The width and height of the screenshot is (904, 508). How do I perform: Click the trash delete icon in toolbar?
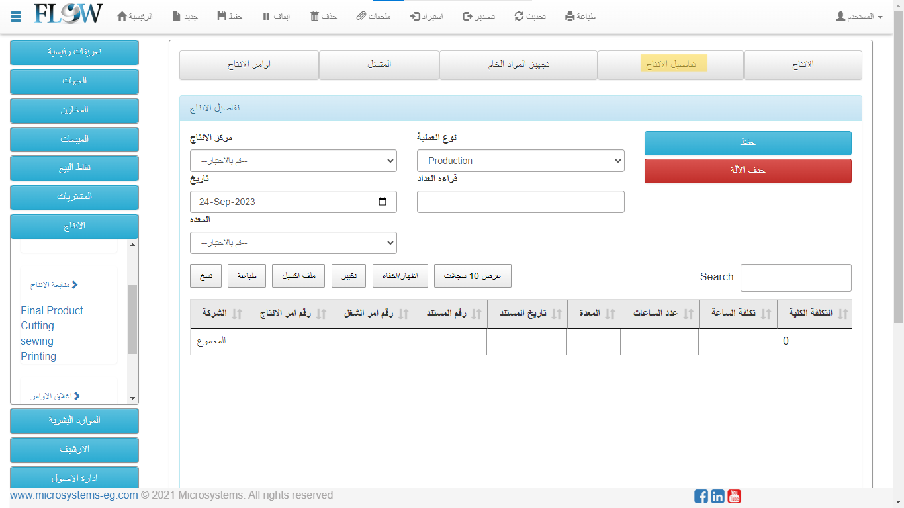315,16
